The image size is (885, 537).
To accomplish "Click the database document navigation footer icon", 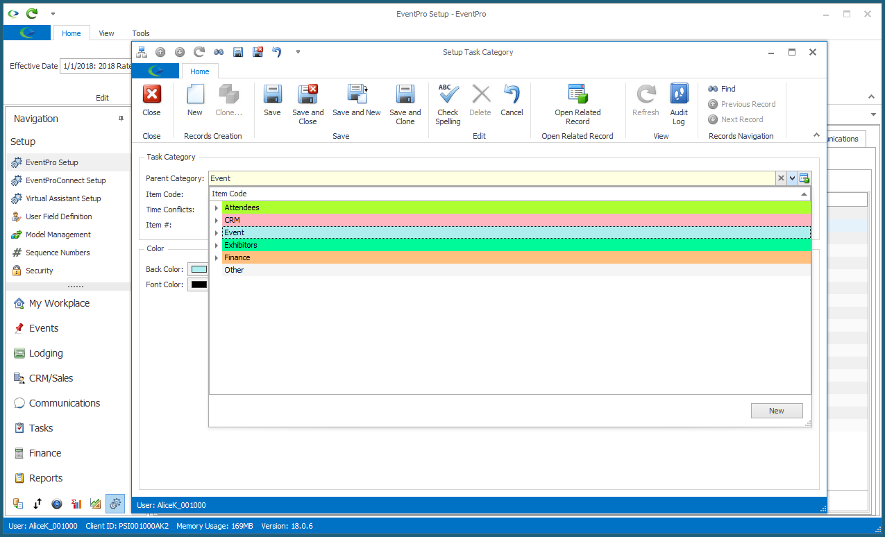I will (18, 504).
